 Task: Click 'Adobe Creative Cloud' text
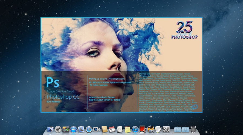60,91
